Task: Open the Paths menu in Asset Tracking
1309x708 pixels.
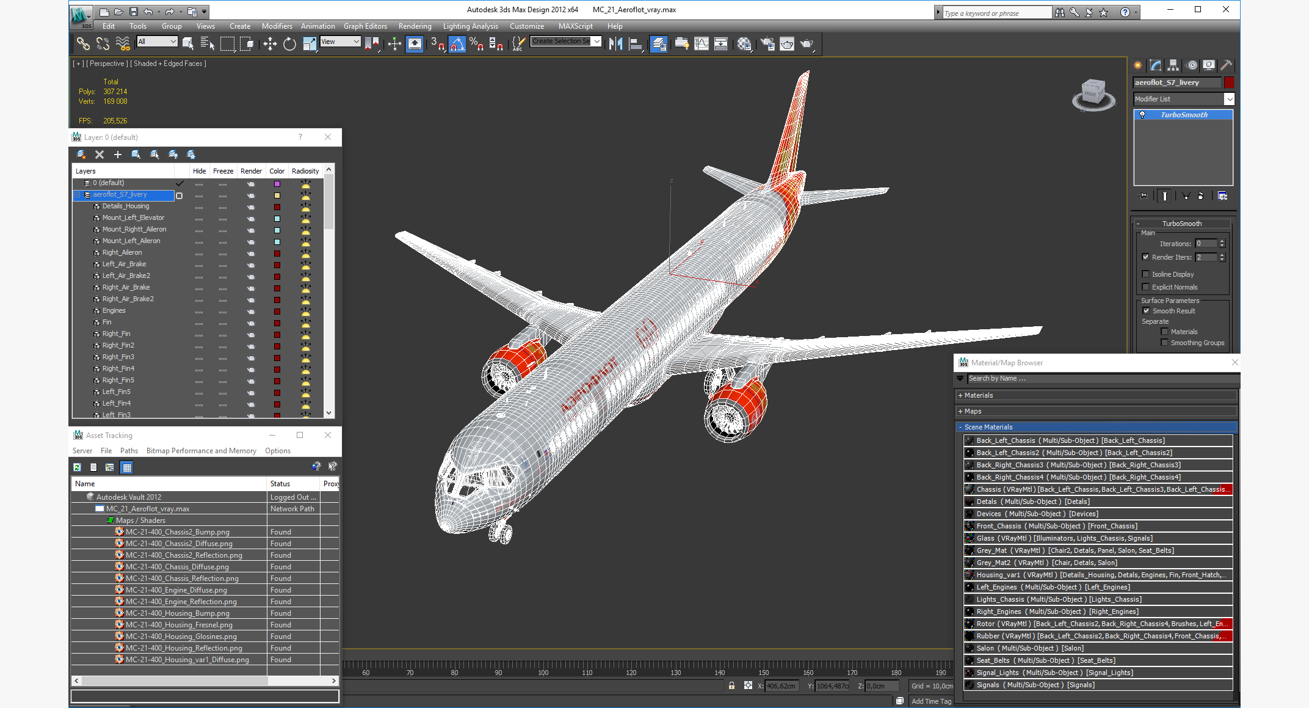Action: 129,451
